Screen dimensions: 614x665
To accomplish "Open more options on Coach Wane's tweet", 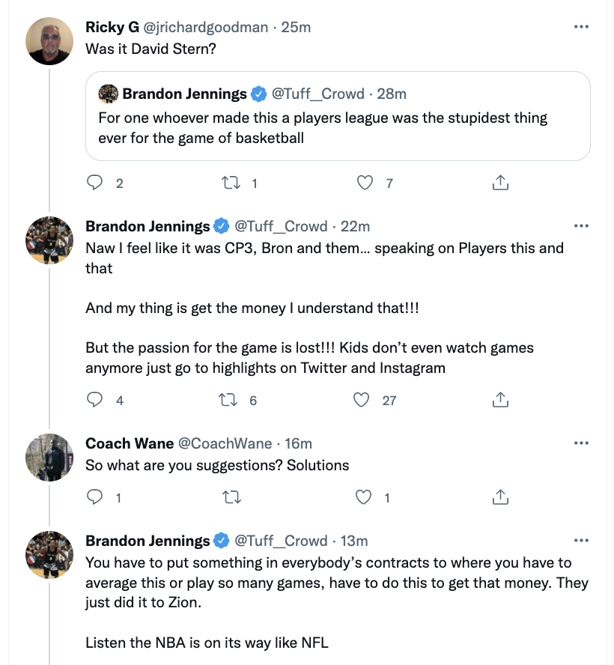I will [x=581, y=443].
